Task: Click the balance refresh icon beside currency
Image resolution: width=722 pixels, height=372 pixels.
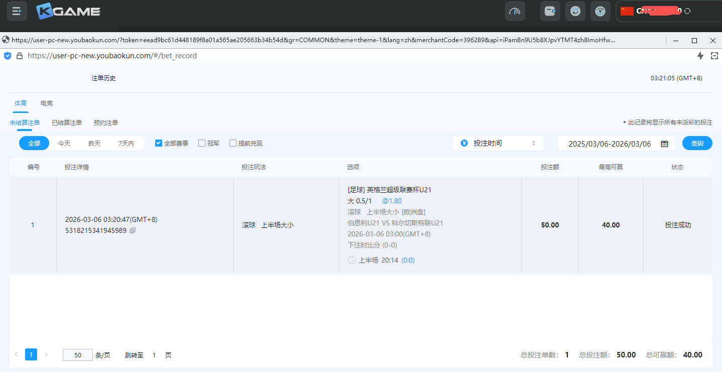Action: tap(687, 11)
